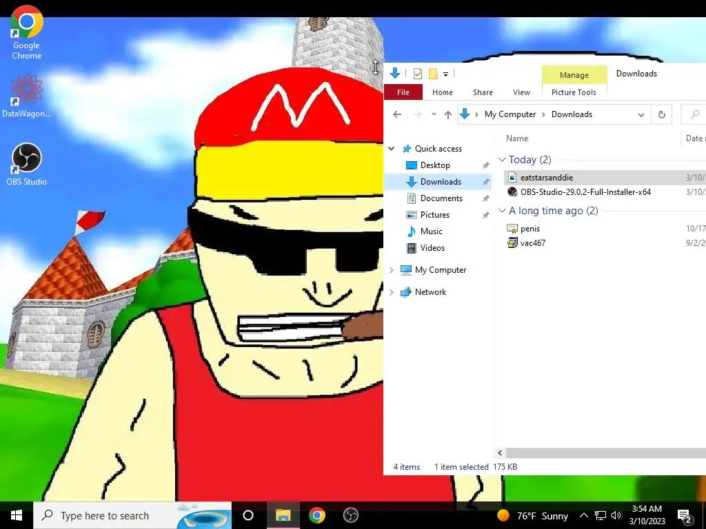Open the clock and calendar flyout
Viewport: 706px width, 529px height.
pos(647,515)
